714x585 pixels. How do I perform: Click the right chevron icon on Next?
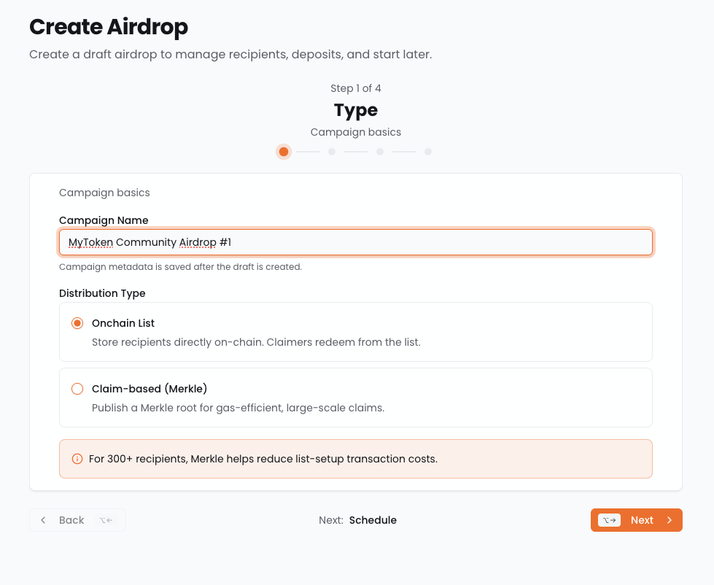click(670, 520)
